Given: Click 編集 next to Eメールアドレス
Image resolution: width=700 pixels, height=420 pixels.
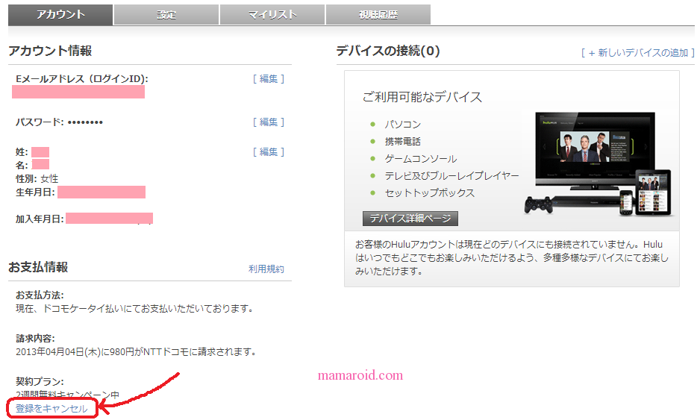Looking at the screenshot, I should coord(269,79).
